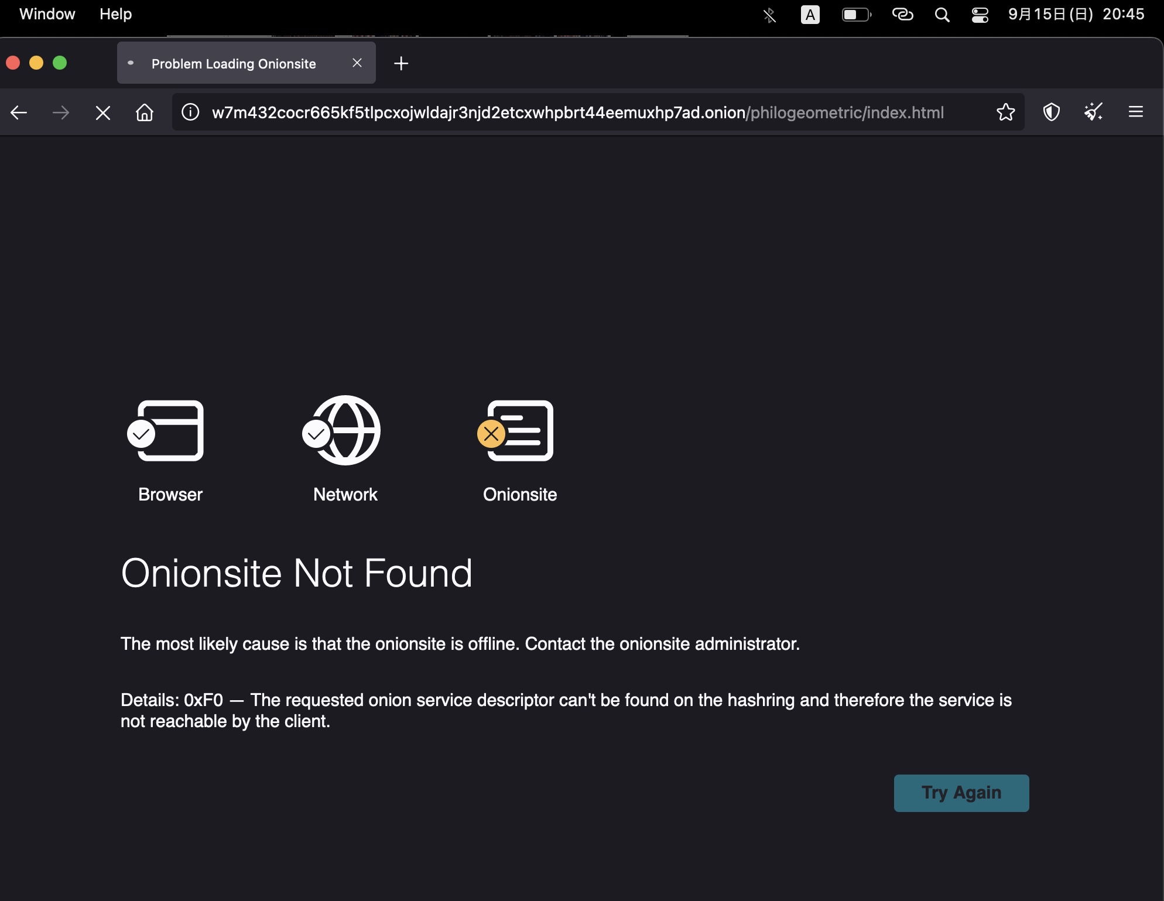Screen dimensions: 1164x901
Task: Bookmark this page with the star
Action: click(1005, 112)
